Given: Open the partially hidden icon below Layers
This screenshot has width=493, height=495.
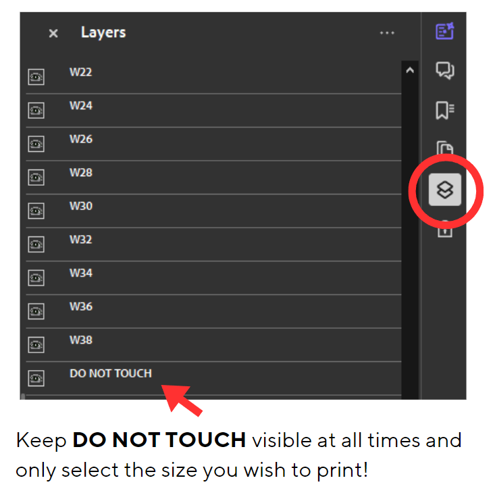Looking at the screenshot, I should 444,230.
